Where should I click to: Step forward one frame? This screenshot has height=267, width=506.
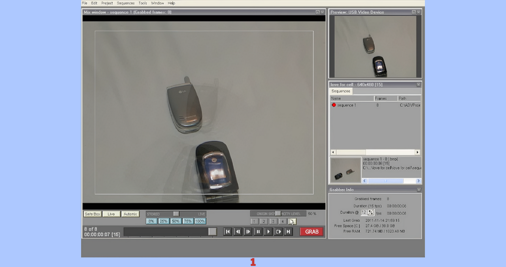(248, 232)
